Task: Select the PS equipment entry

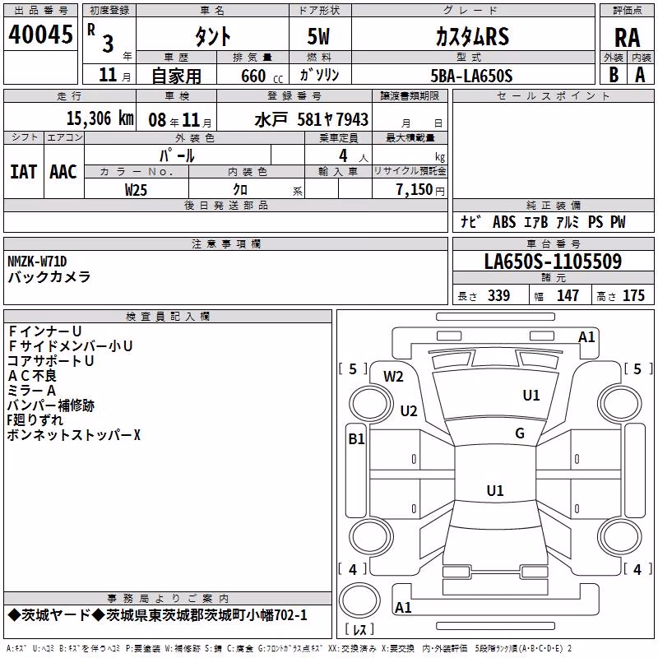Action: point(595,222)
